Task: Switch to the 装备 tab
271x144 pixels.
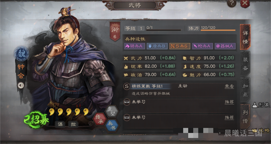Action: [x=245, y=64]
